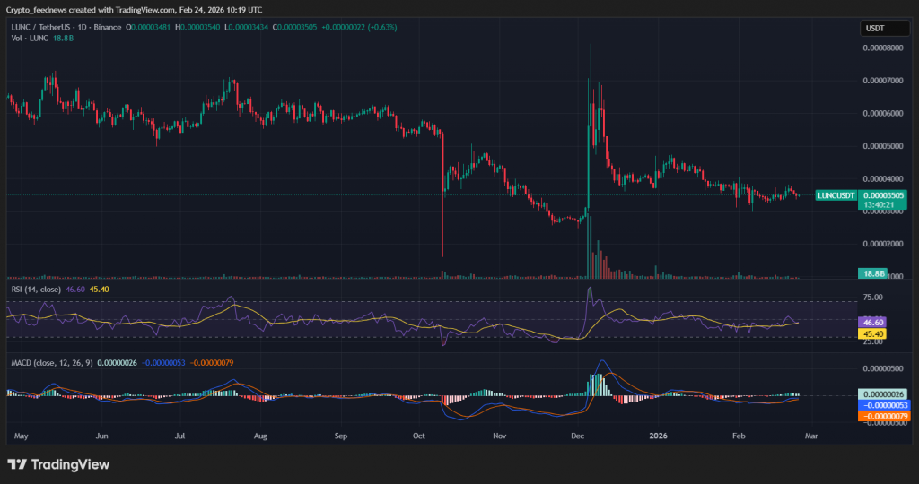This screenshot has height=484, width=919.
Task: Open the USDT currency selector
Action: click(x=874, y=29)
